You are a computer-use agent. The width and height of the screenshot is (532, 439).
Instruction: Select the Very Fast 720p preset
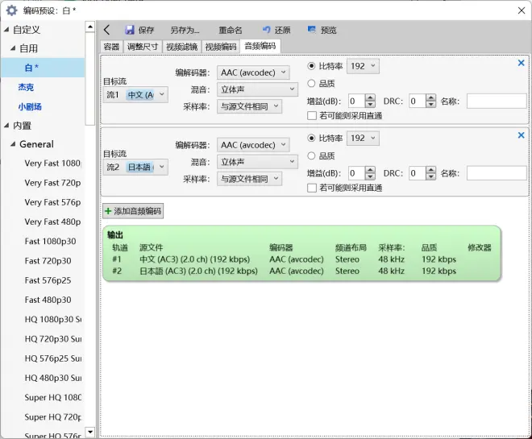click(x=52, y=183)
